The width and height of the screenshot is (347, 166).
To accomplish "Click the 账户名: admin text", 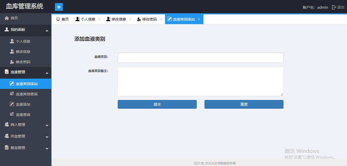I will pos(315,7).
